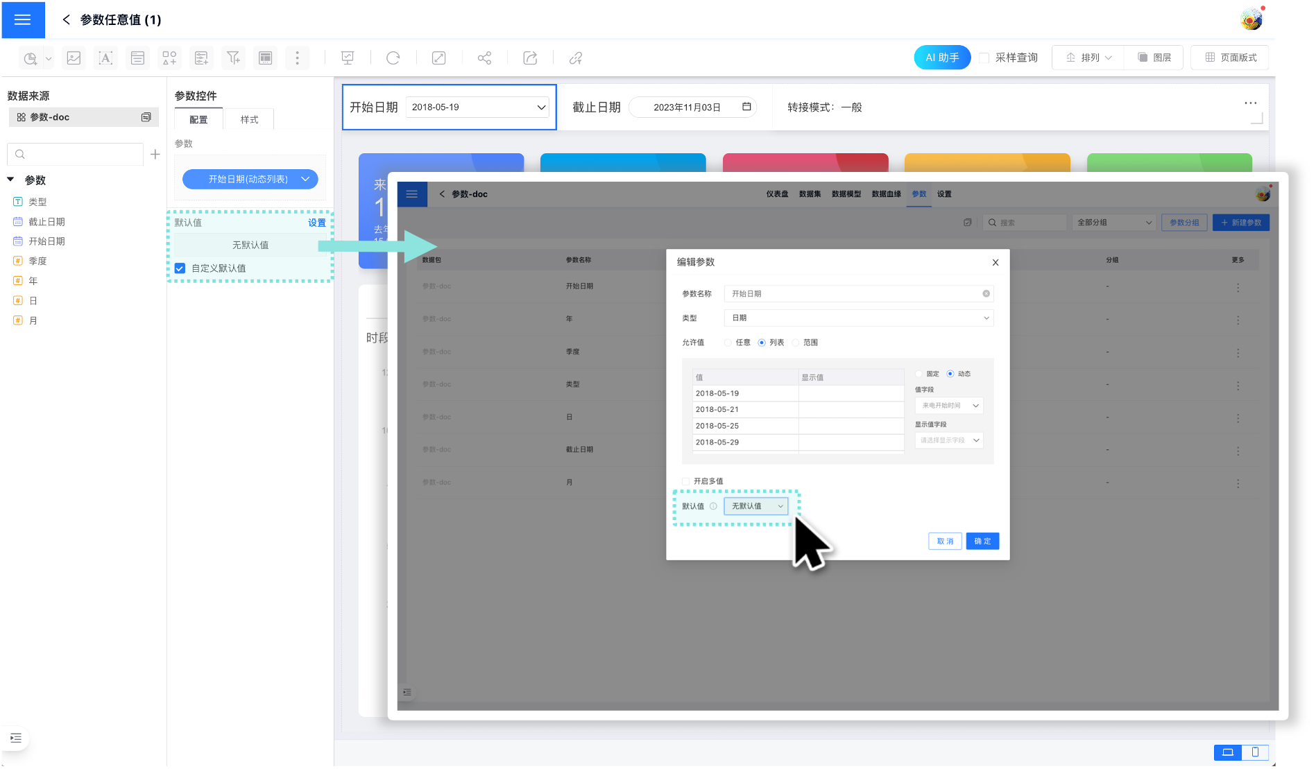Open more components vertical dots menu
Image resolution: width=1316 pixels, height=769 pixels.
coord(297,58)
